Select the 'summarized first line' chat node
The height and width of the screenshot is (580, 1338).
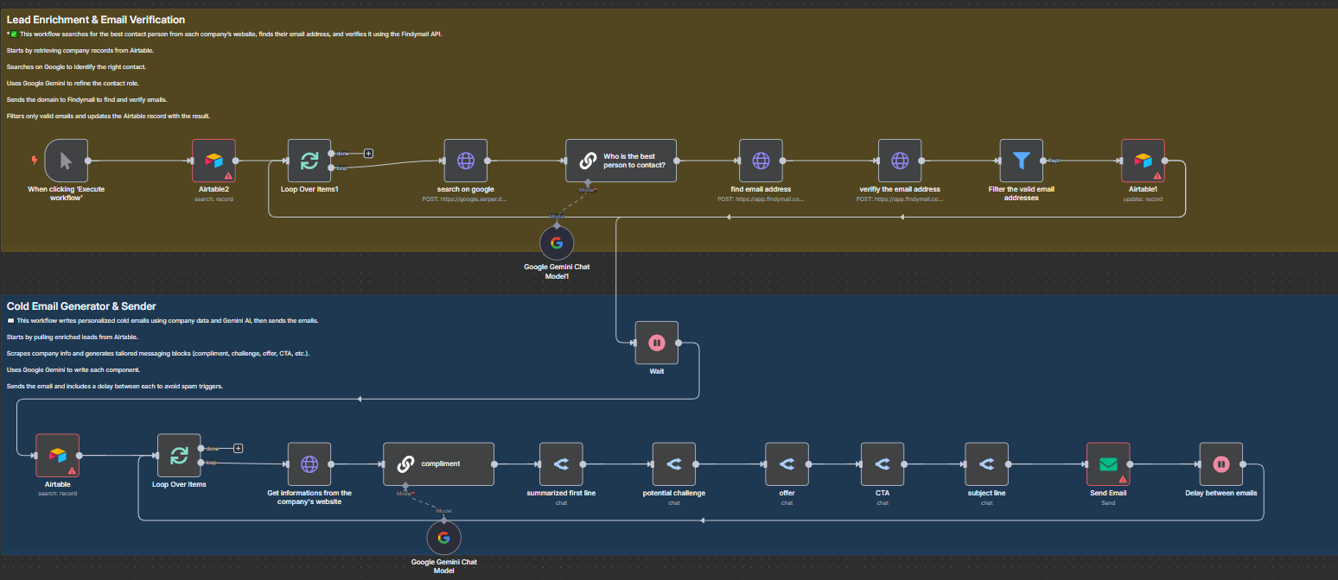tap(561, 463)
